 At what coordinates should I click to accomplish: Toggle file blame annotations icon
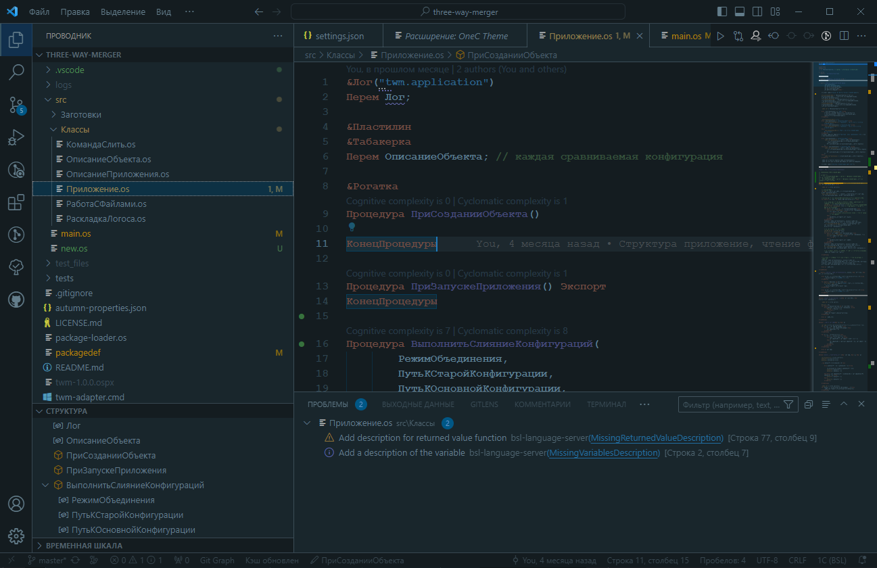(755, 36)
